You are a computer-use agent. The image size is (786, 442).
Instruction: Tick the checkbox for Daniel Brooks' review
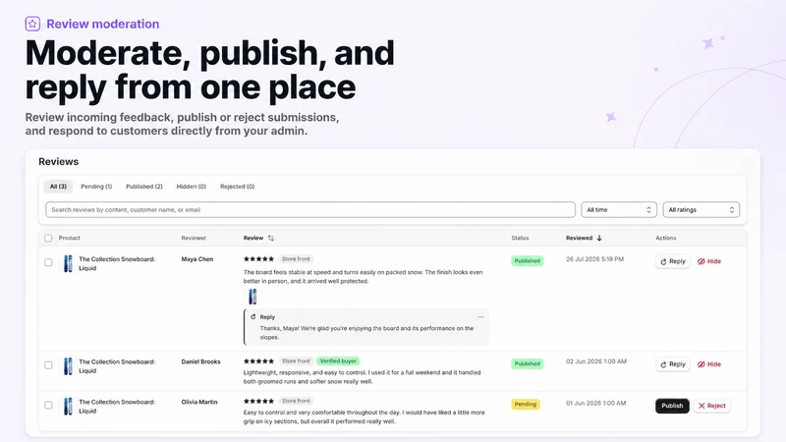coord(48,364)
